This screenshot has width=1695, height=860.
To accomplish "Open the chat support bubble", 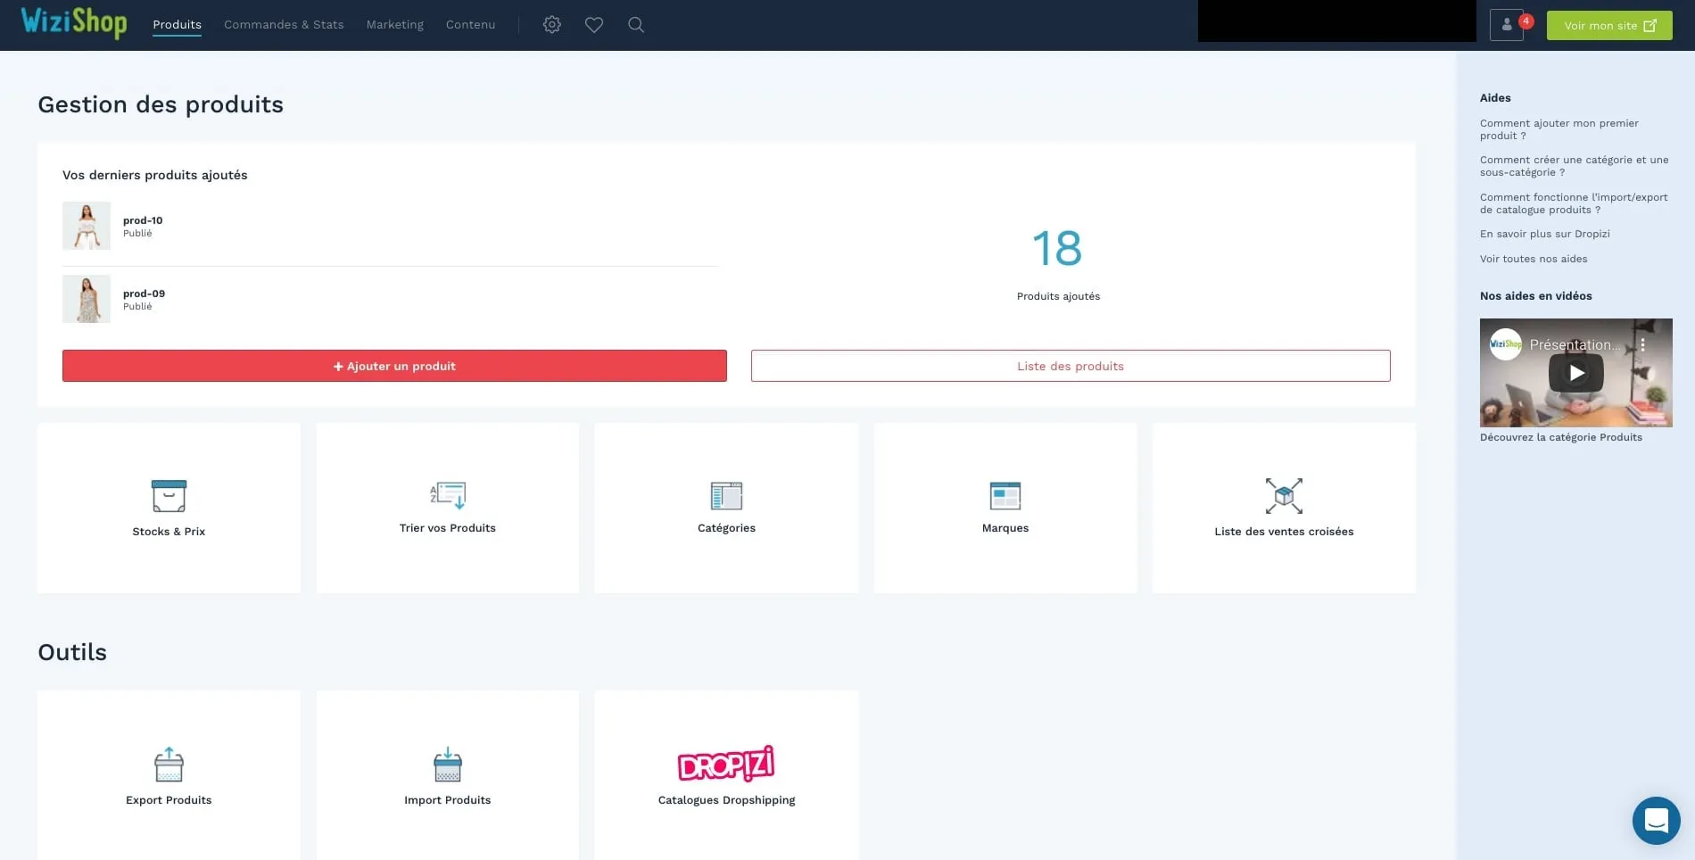I will [1656, 820].
